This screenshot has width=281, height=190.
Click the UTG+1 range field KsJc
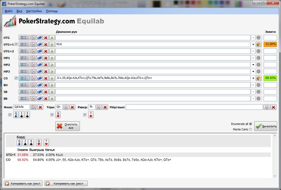(153, 44)
